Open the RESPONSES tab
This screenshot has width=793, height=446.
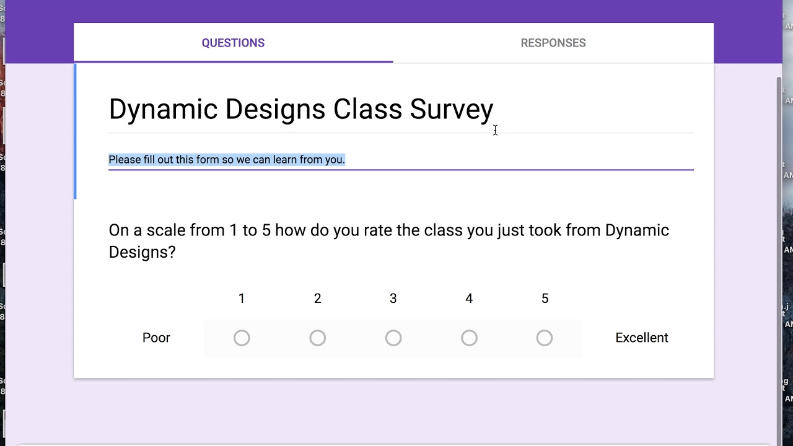pos(553,43)
